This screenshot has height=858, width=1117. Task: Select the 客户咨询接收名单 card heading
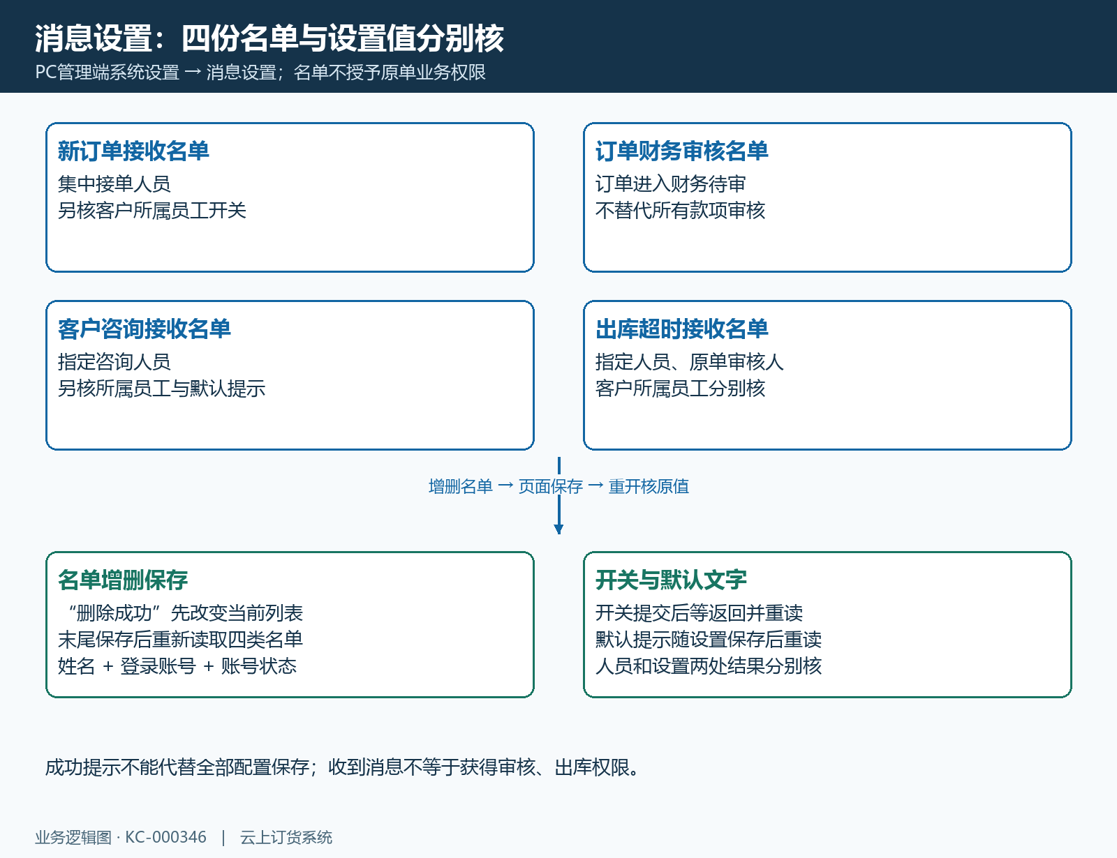(144, 329)
